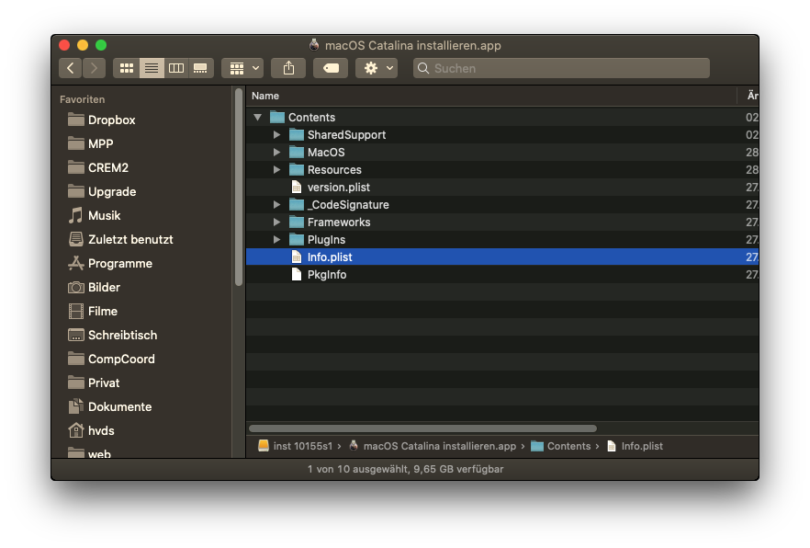Expand the MacOS folder

pyautogui.click(x=277, y=152)
